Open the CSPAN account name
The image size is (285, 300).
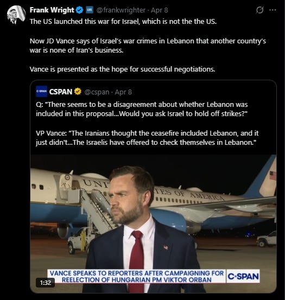[x=61, y=92]
